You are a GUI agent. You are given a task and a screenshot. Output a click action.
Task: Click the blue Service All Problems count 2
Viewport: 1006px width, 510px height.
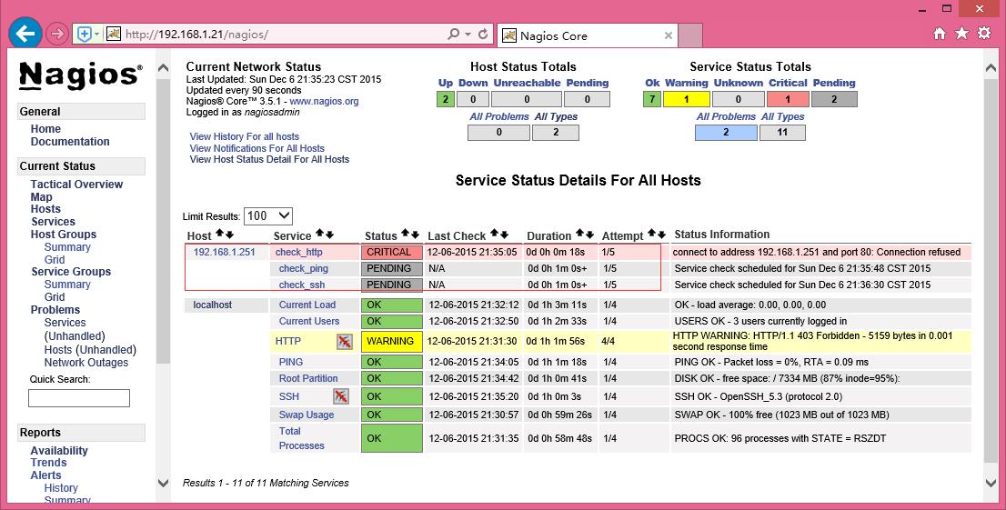[x=726, y=132]
